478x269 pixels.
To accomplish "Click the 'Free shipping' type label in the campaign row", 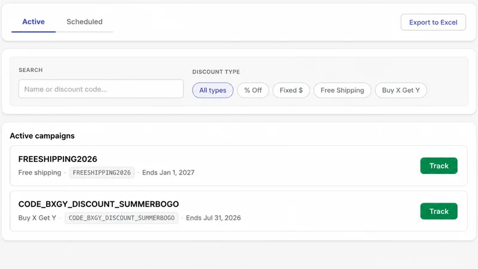I will 39,173.
